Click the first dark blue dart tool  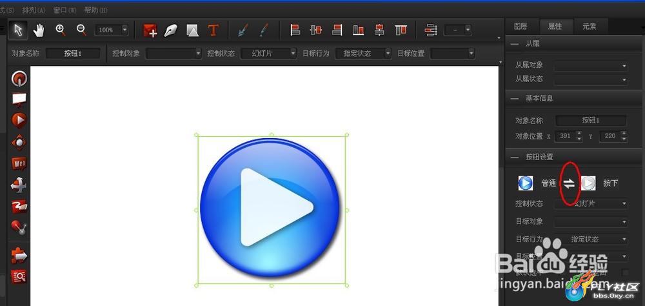pyautogui.click(x=243, y=30)
